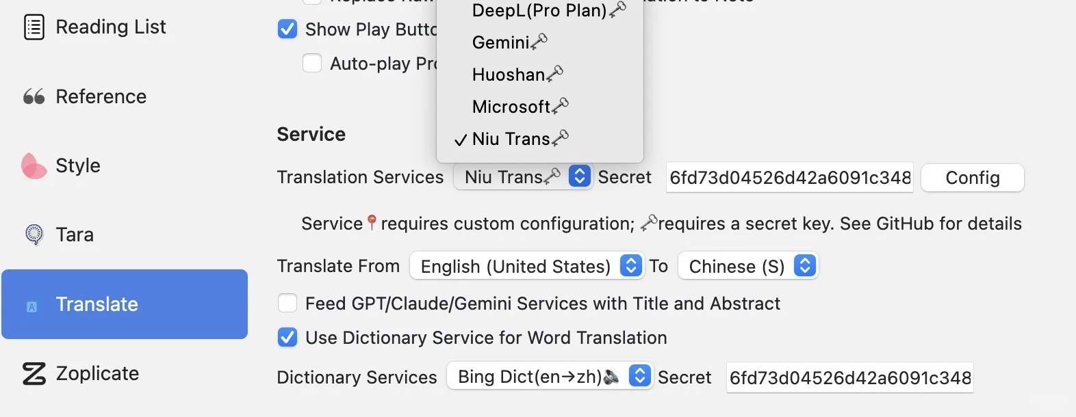Choose Huoshan translation service
This screenshot has width=1076, height=417.
coord(540,75)
